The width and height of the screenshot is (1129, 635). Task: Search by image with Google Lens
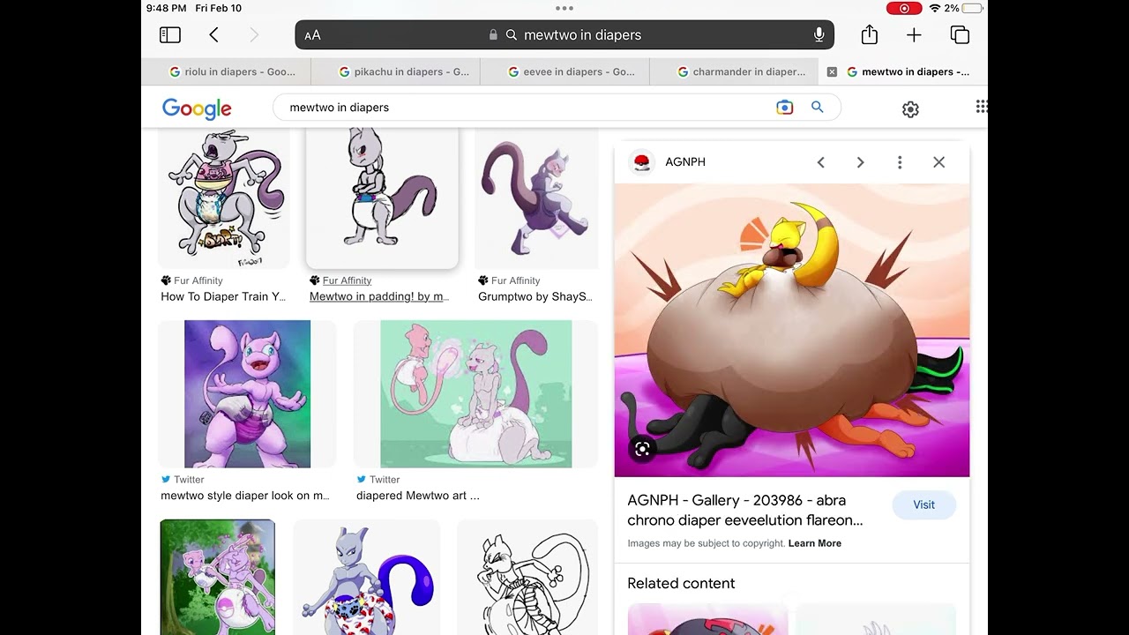click(784, 108)
